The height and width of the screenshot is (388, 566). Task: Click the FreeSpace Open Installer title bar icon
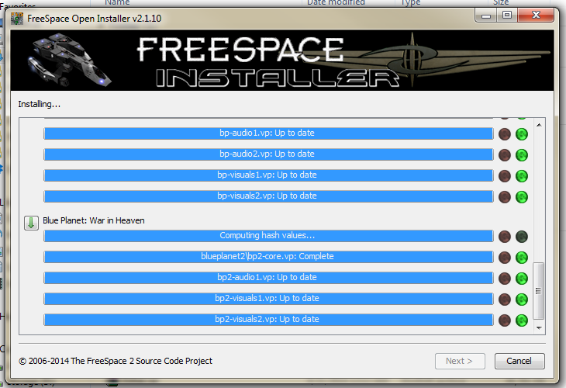click(16, 19)
